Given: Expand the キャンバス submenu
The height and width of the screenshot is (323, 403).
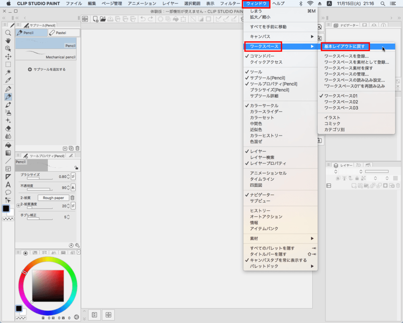Looking at the screenshot, I should click(x=280, y=37).
